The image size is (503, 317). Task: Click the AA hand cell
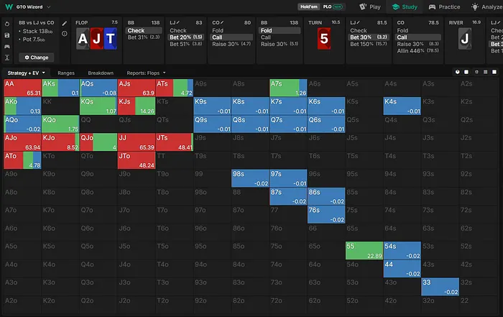[22, 88]
